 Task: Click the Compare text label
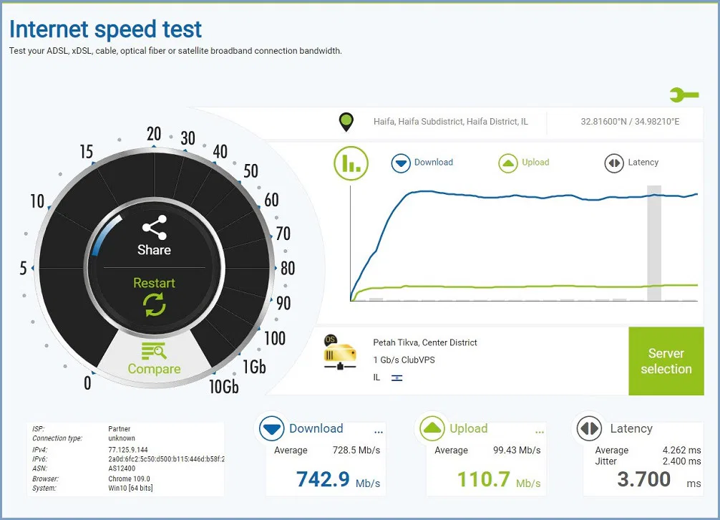[154, 370]
